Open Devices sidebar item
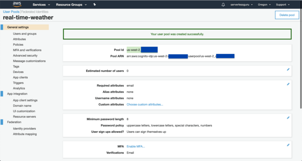The height and width of the screenshot is (161, 302). coord(18,72)
